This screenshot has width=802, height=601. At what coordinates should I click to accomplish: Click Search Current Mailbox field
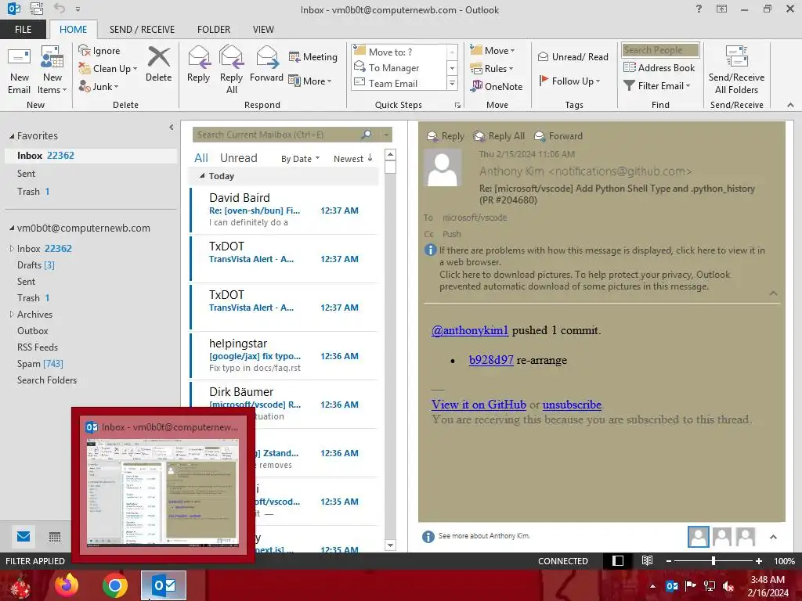coord(276,135)
